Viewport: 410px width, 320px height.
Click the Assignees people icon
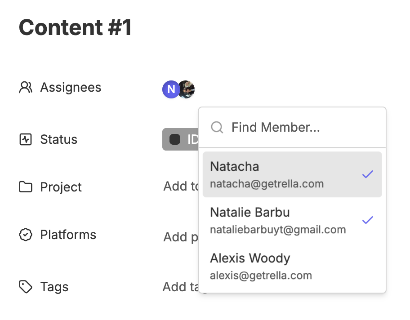click(26, 87)
